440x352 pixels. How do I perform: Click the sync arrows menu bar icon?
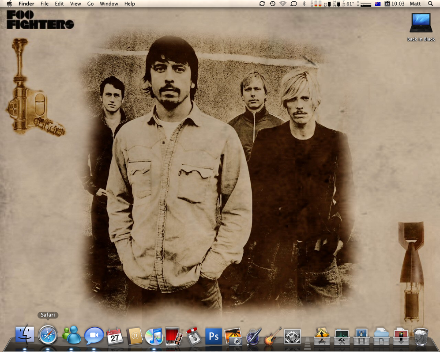(262, 4)
